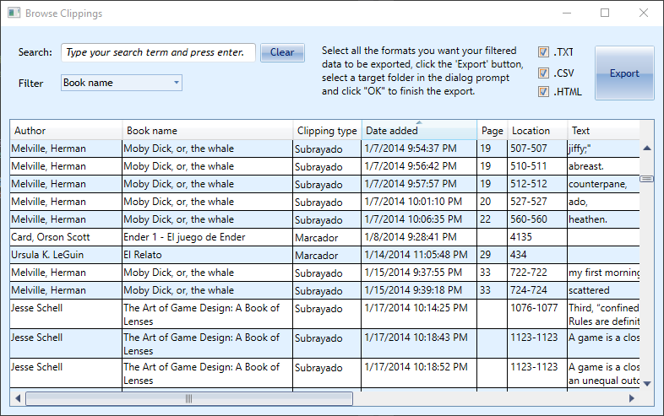664x416 pixels.
Task: Click date cell 1/14/2014 11:05:48 PM
Action: (x=419, y=255)
